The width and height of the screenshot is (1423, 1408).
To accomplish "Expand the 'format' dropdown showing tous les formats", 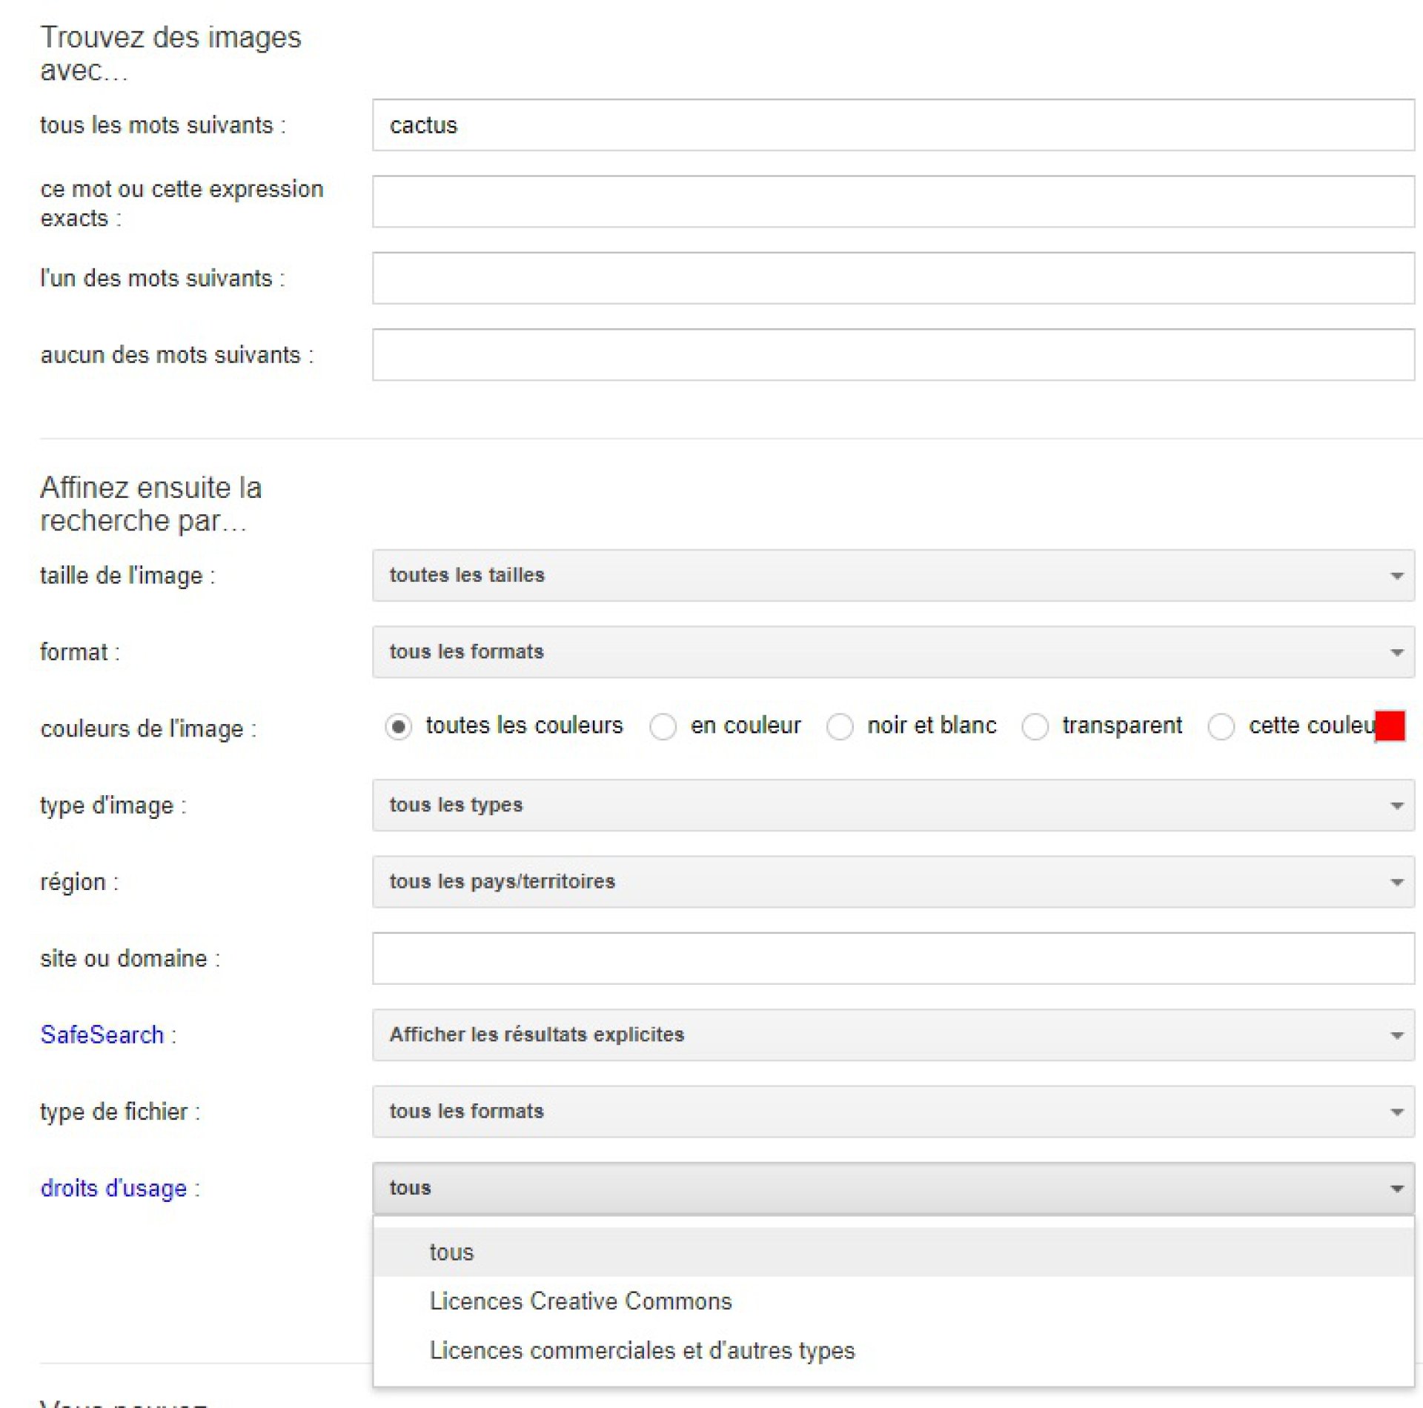I will tap(893, 652).
